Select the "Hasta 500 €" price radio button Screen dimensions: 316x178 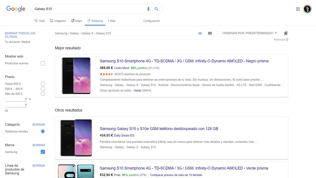tap(43, 83)
